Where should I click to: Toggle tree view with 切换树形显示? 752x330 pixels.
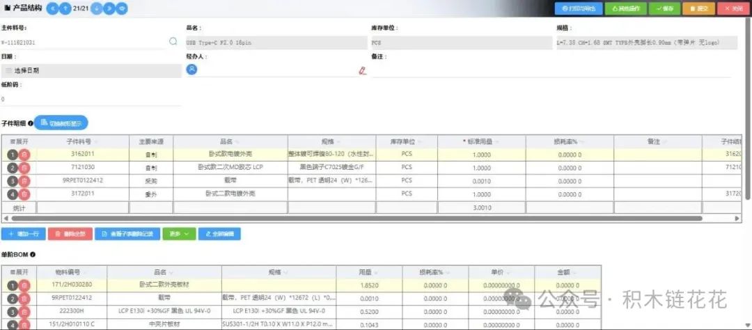tap(61, 123)
